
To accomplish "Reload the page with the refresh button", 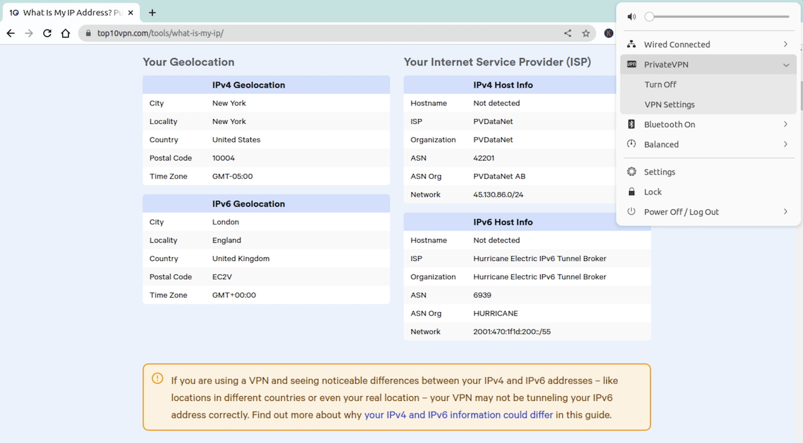I will [47, 32].
